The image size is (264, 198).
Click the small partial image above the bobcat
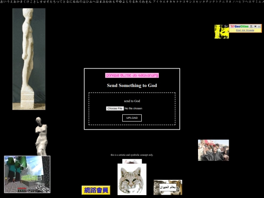pos(132,161)
